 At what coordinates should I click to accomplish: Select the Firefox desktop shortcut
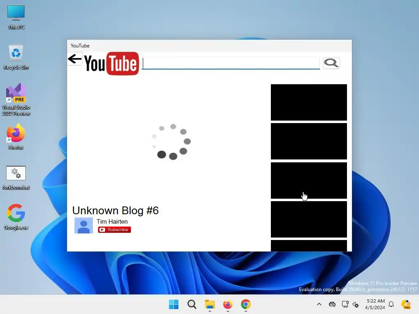coord(16,137)
